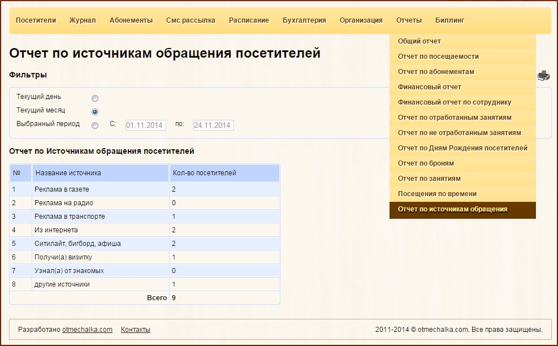Select the Выбранный период radio button
The image size is (558, 346).
(95, 126)
